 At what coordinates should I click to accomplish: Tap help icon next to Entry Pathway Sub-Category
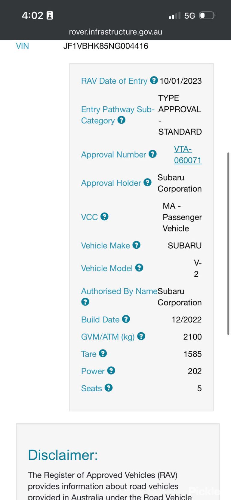[121, 120]
